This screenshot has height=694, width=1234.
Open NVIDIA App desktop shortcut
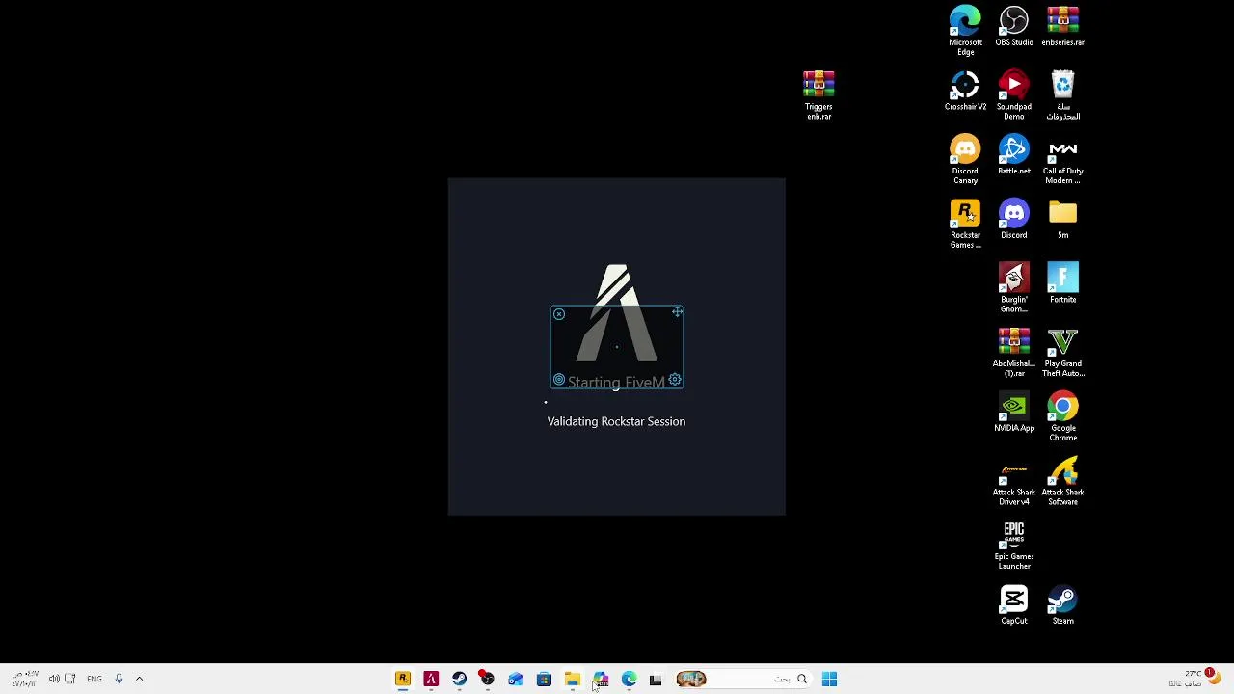point(1014,413)
